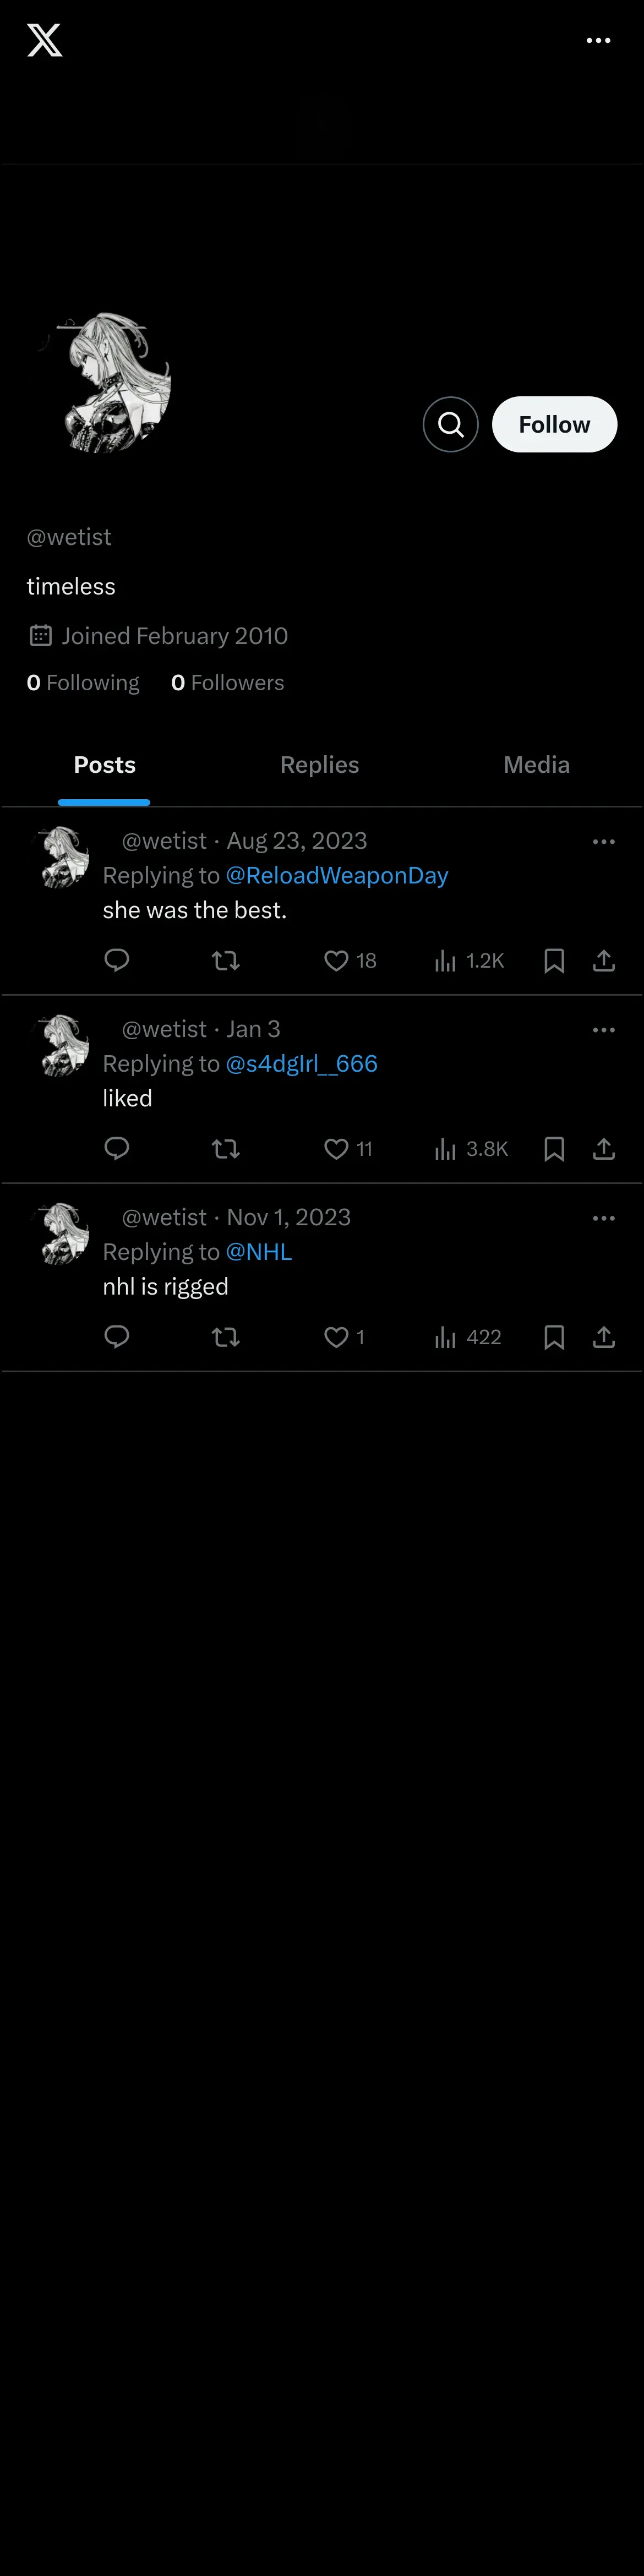Open more options on Nov 1, 2023 post
This screenshot has width=644, height=2576.
(x=603, y=1218)
